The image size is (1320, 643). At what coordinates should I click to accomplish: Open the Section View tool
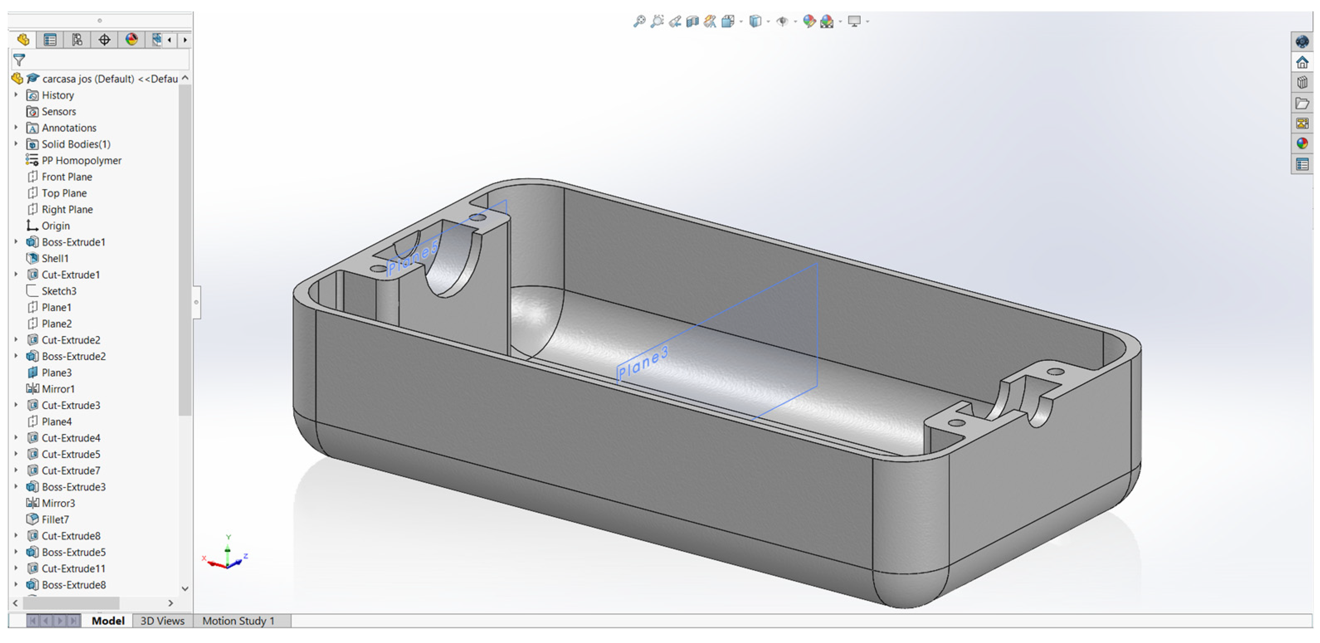(692, 22)
